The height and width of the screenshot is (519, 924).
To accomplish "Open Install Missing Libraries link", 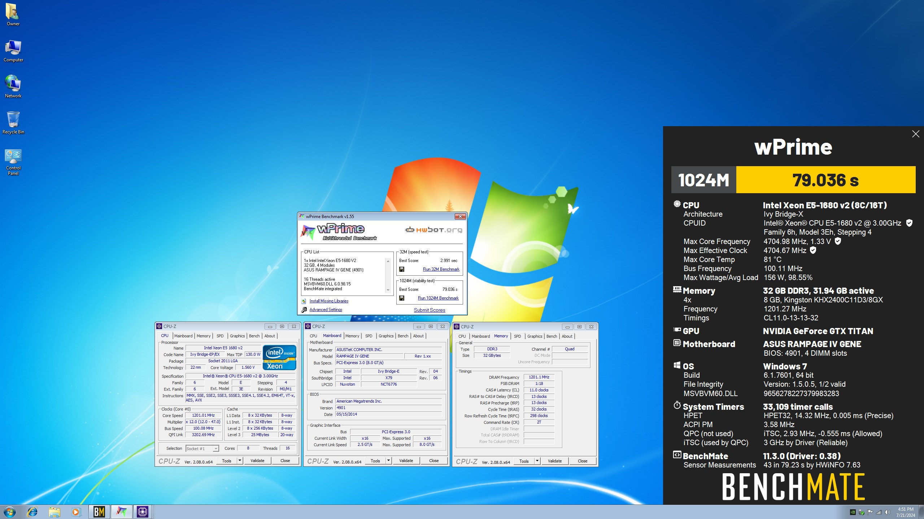I will click(329, 301).
